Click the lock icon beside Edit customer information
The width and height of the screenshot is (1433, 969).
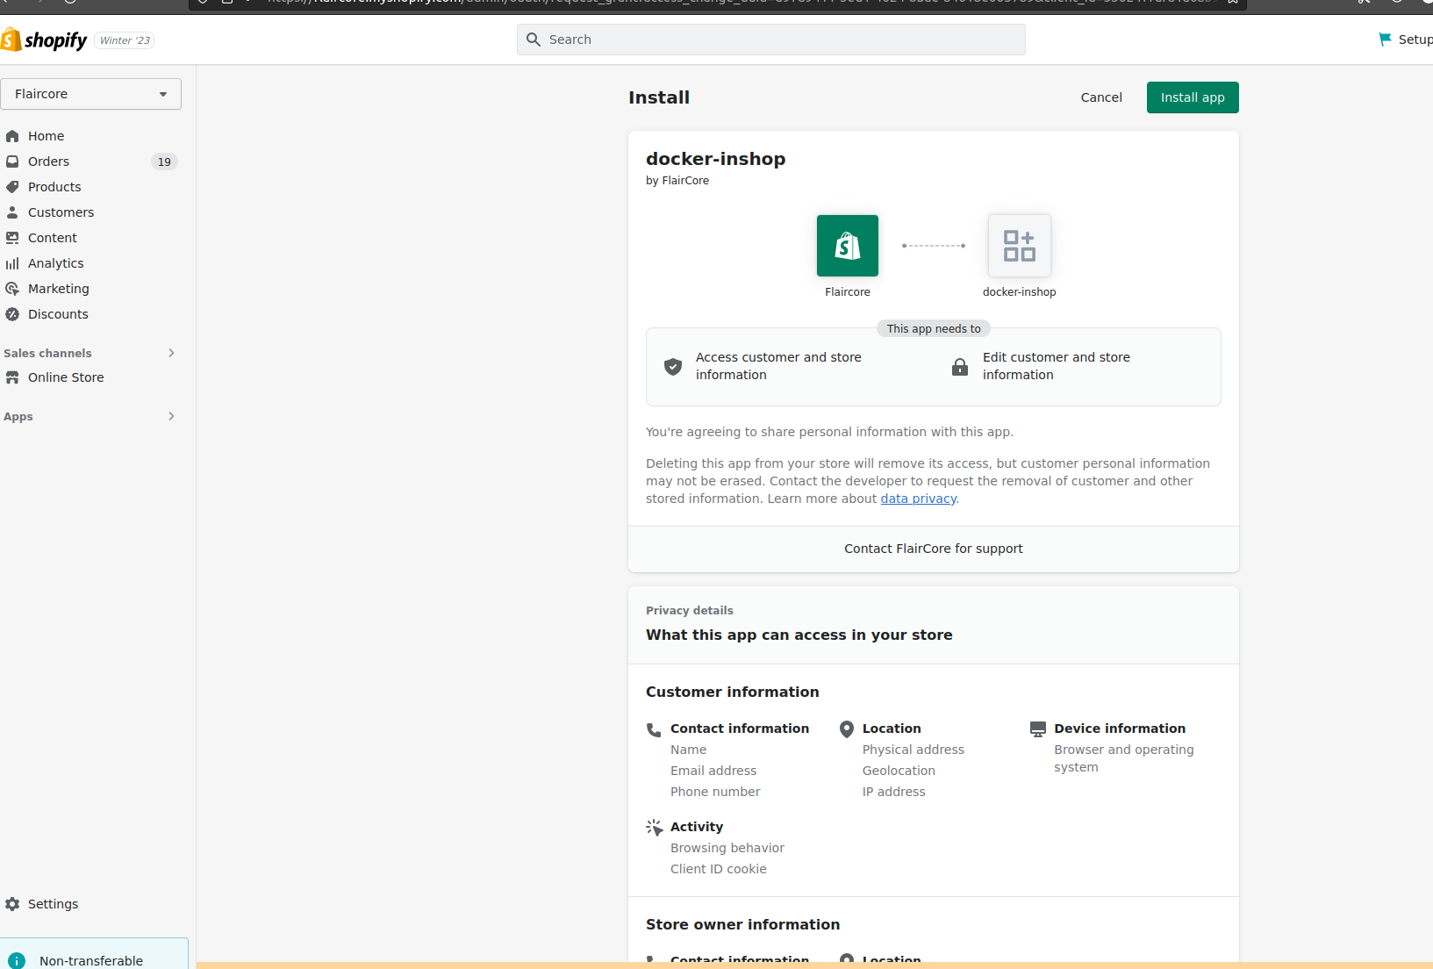point(960,367)
